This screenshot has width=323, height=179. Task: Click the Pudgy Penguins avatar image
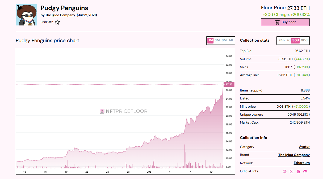coord(26,15)
